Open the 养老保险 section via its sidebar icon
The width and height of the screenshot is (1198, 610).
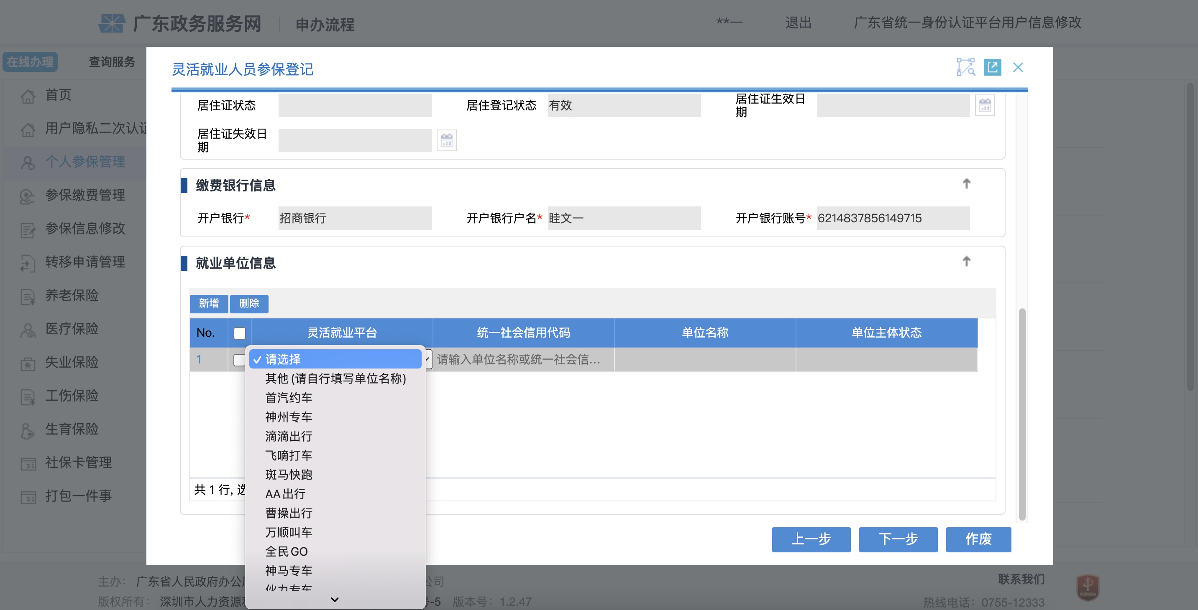click(x=28, y=296)
